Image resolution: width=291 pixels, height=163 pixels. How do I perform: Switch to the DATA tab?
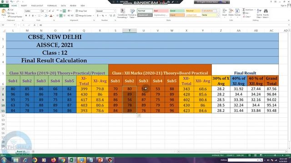pos(63,6)
